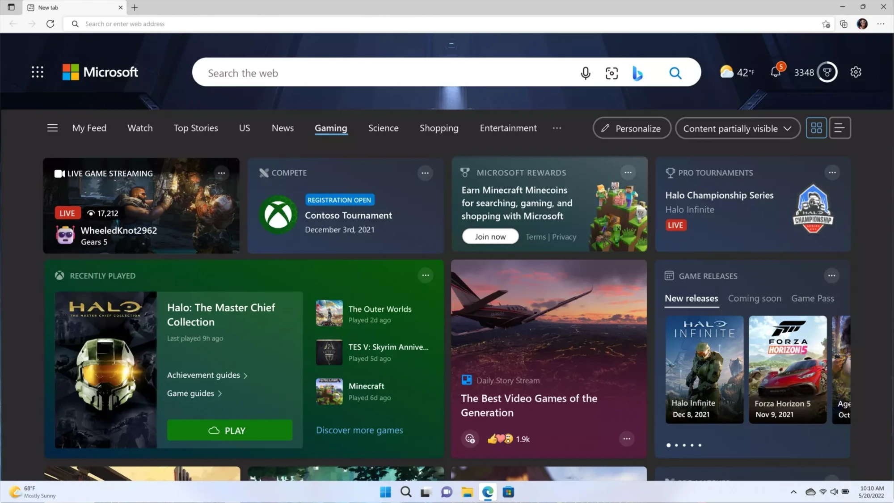Select the Watch tab in news feed

140,128
